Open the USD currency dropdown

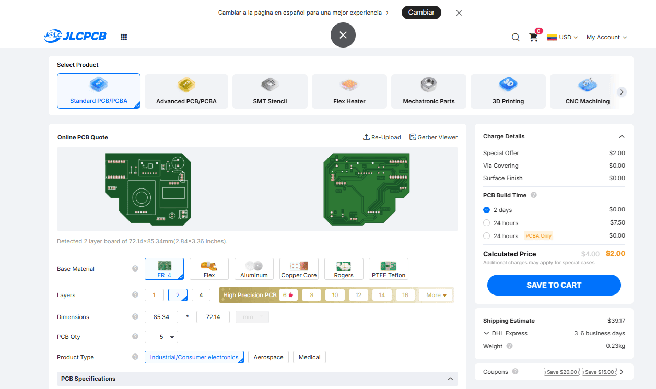tap(563, 37)
